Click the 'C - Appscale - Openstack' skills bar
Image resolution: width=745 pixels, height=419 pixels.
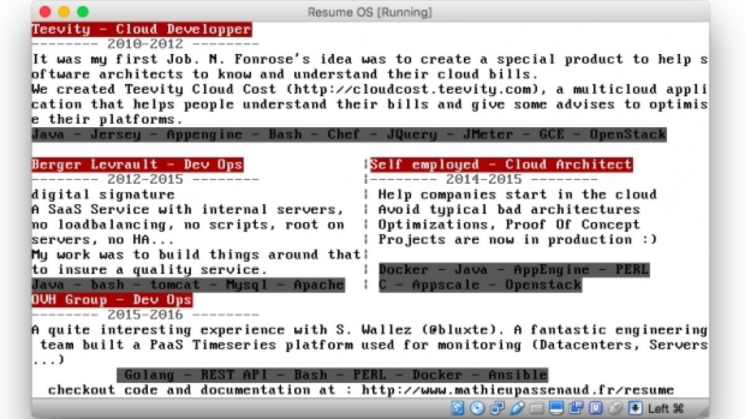coord(480,285)
